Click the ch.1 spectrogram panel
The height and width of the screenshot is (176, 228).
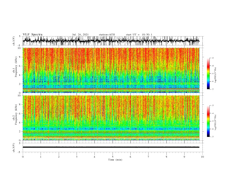tap(111, 70)
